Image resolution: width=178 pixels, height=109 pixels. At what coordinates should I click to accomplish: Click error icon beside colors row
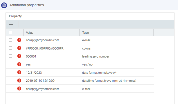click(19, 48)
